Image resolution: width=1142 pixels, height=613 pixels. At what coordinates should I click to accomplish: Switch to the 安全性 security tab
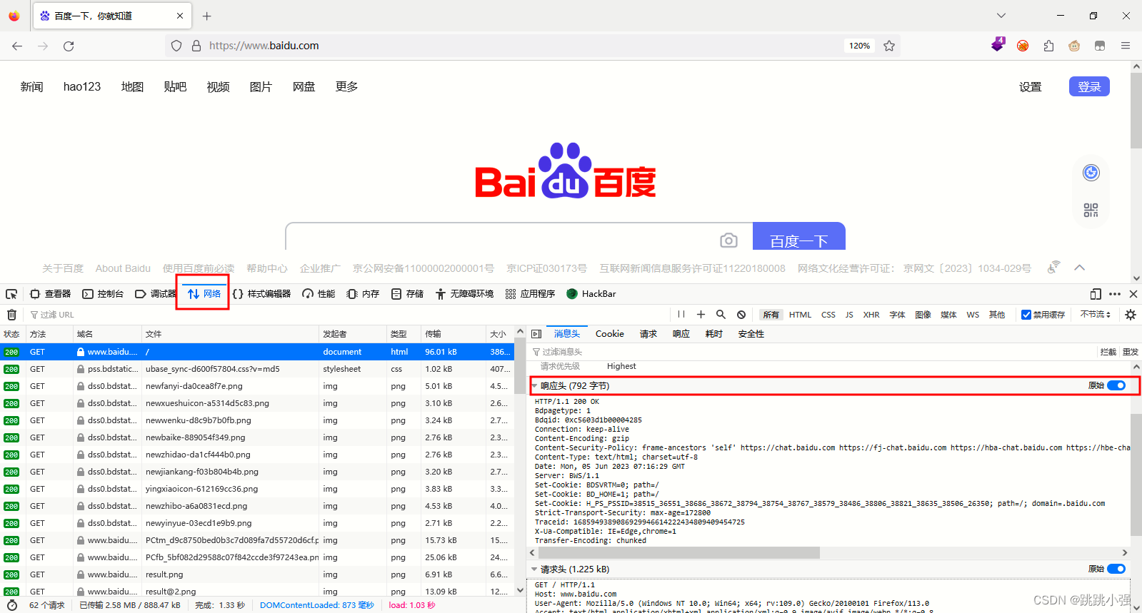751,334
